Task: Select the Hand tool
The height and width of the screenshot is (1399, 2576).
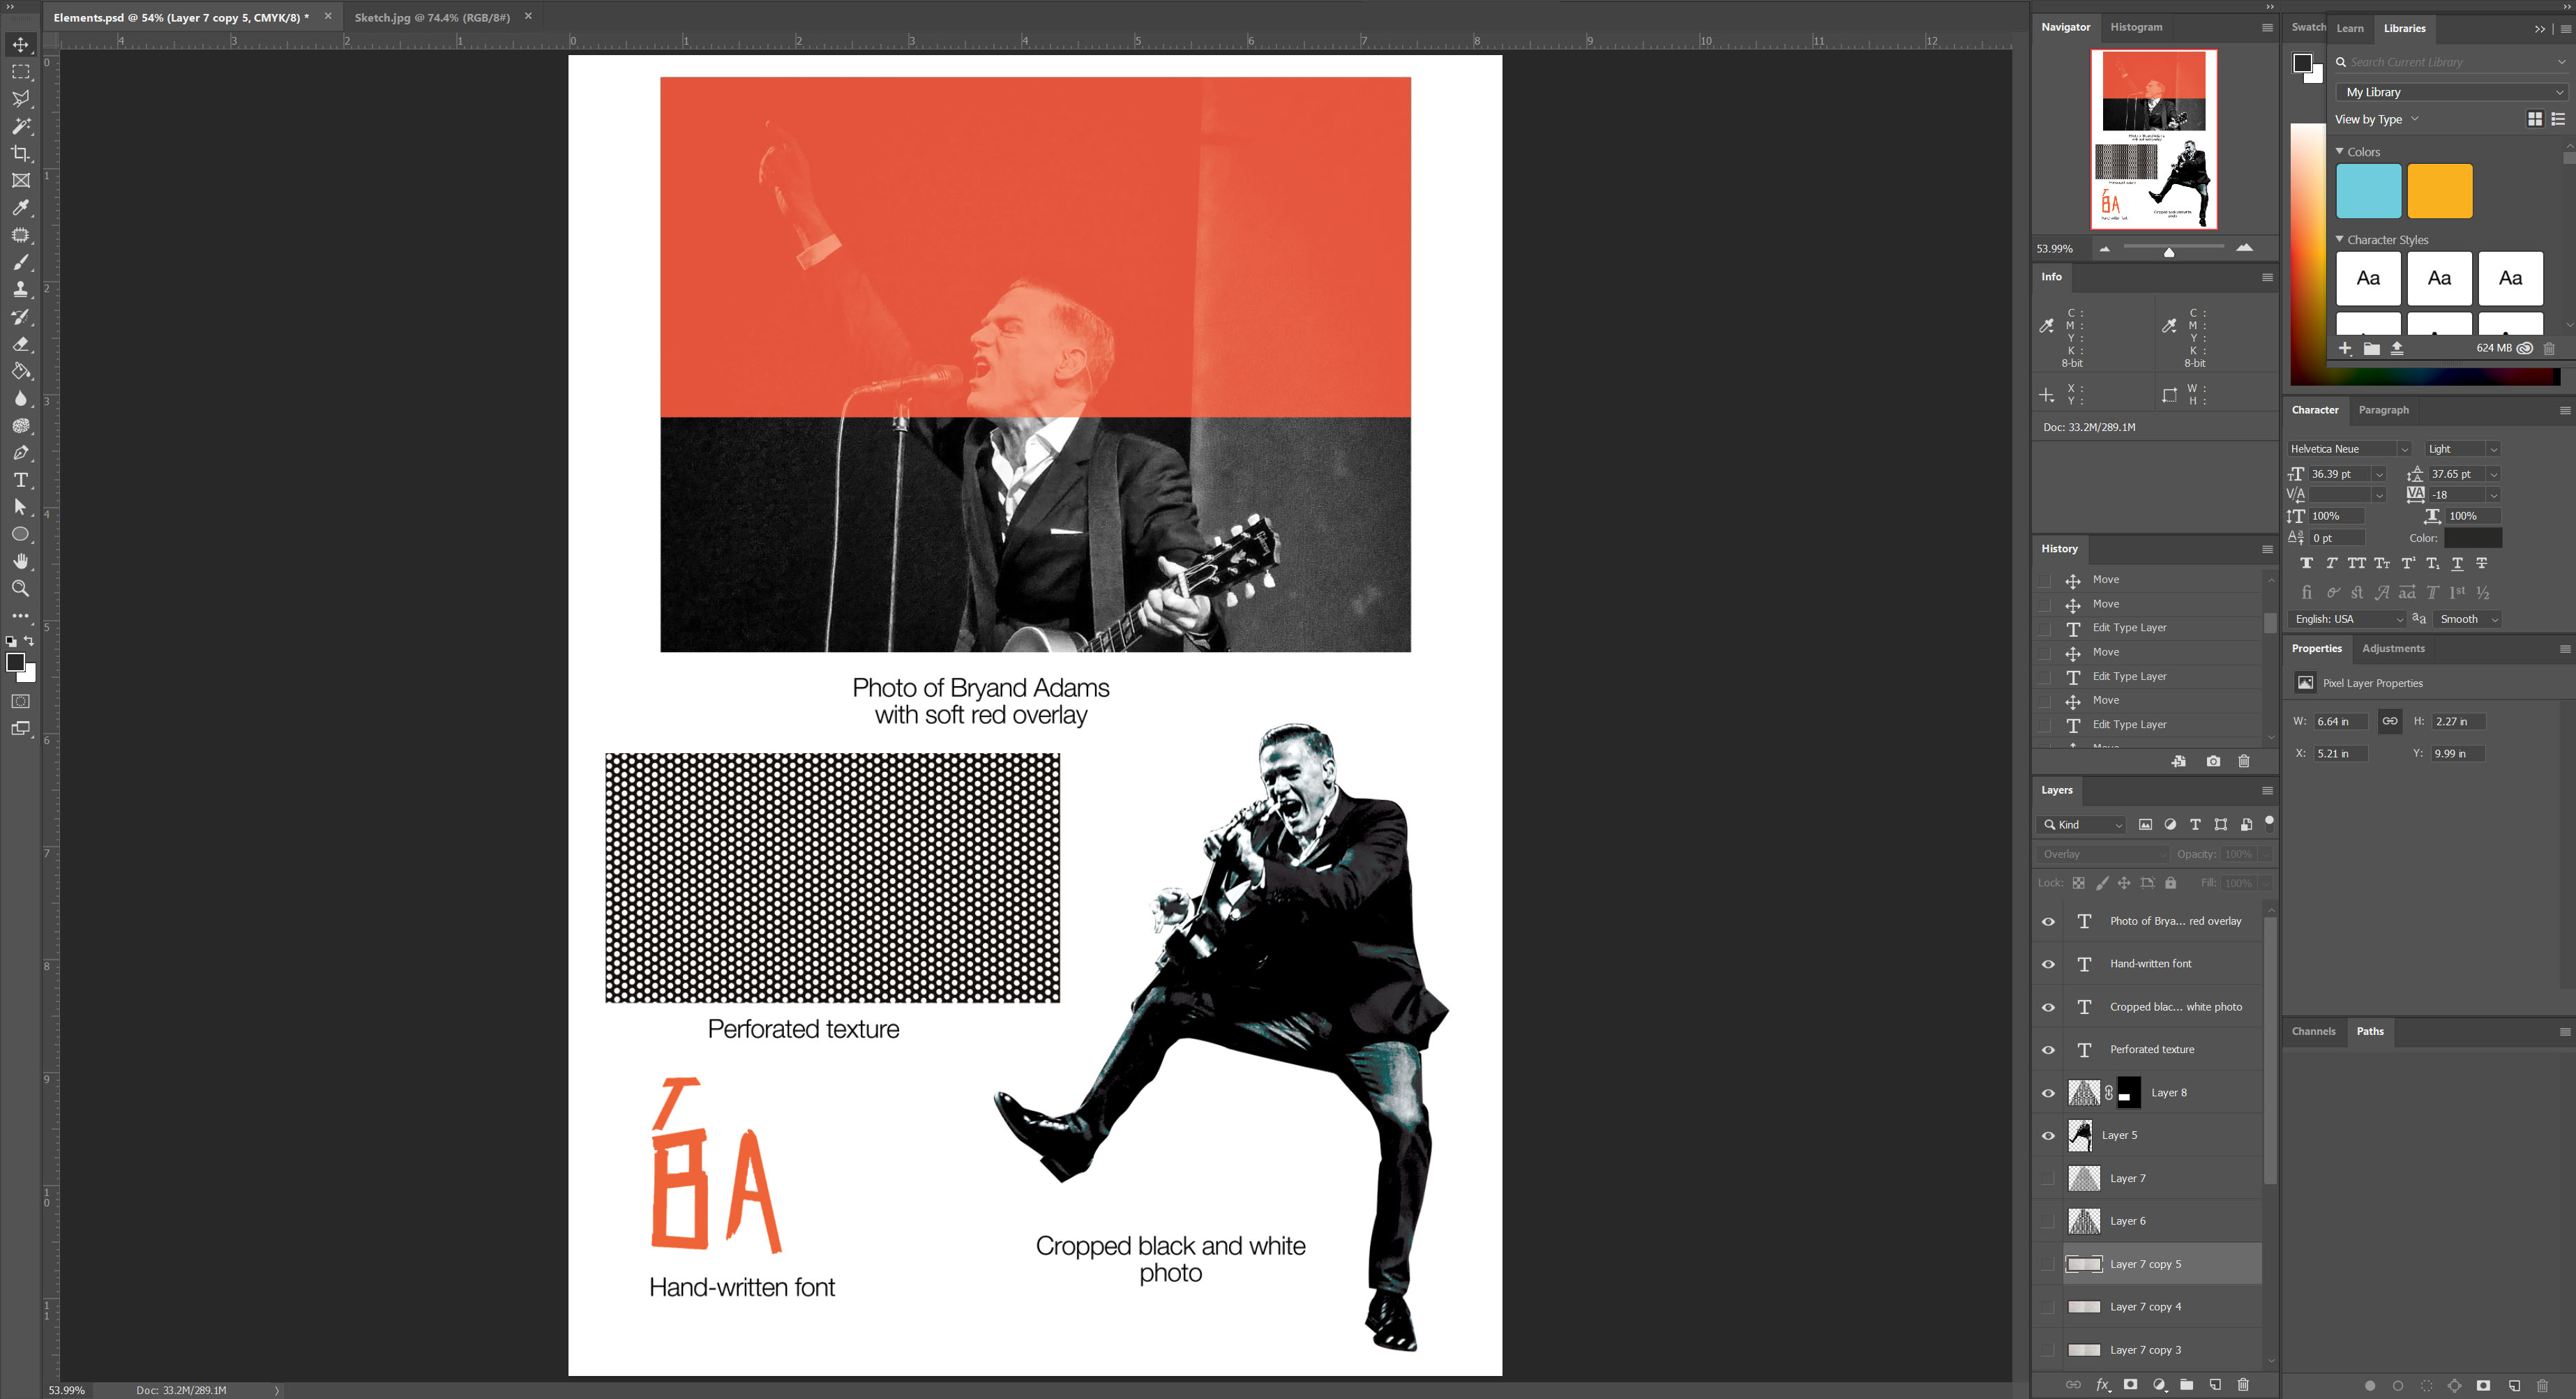Action: coord(20,561)
